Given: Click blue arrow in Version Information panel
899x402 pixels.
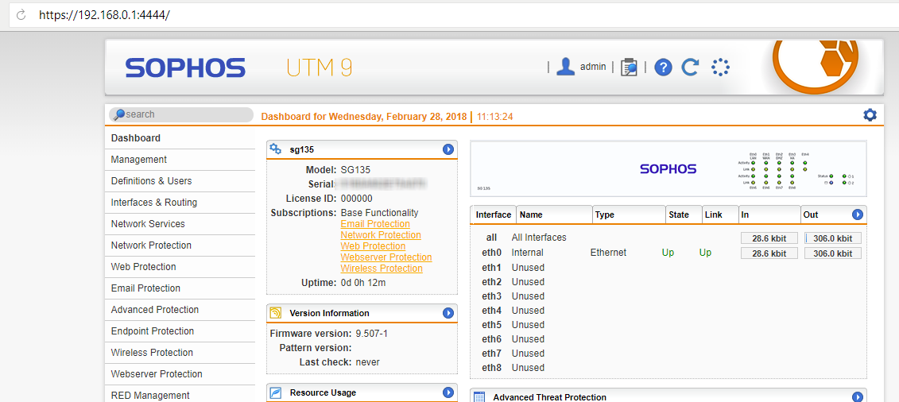Looking at the screenshot, I should pos(448,313).
